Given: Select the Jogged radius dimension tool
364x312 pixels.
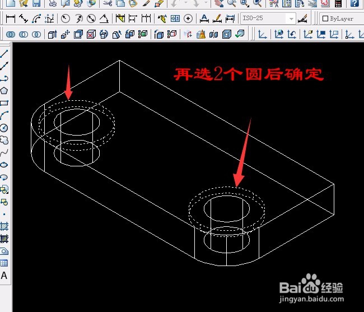Looking at the screenshot, I should click(x=78, y=18).
